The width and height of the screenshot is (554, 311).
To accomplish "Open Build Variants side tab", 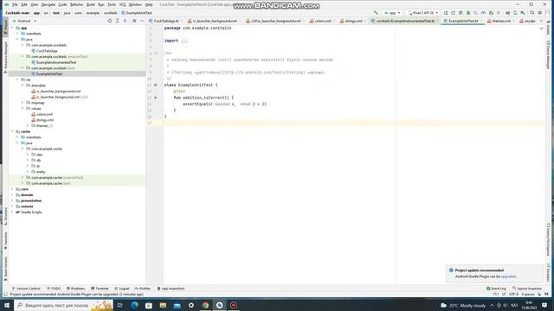I will (x=5, y=269).
